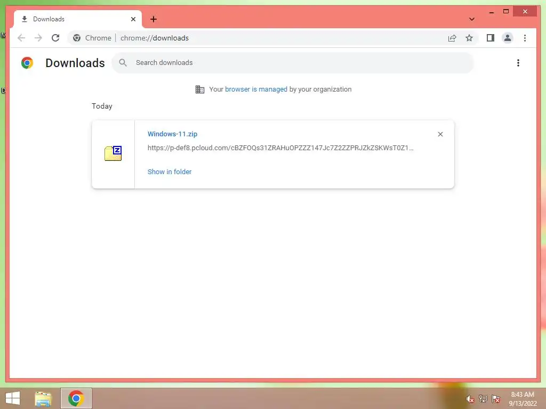Open the browser is managed link
Viewport: 546px width, 409px height.
(x=256, y=89)
